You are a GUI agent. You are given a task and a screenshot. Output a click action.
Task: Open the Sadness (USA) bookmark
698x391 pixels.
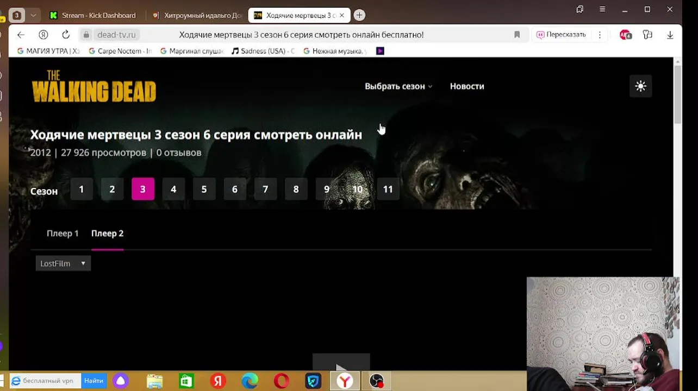pos(263,51)
